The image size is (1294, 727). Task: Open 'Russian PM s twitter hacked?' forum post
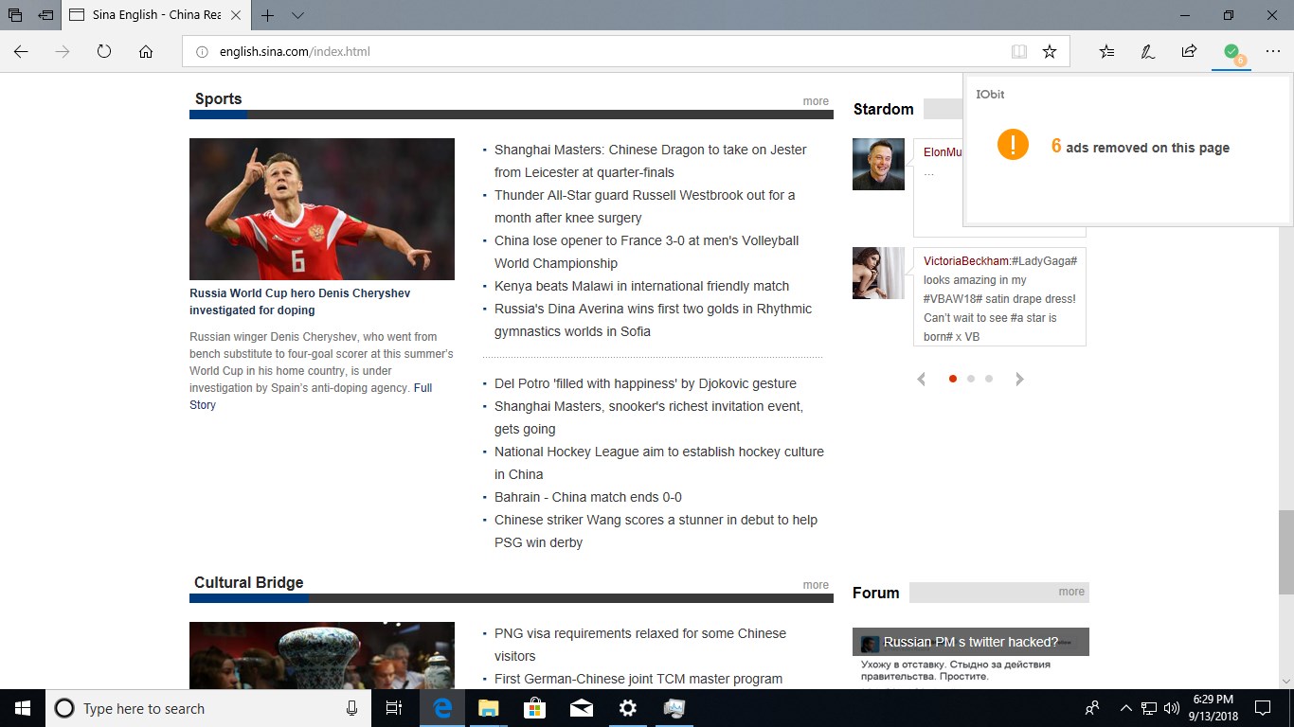[971, 642]
